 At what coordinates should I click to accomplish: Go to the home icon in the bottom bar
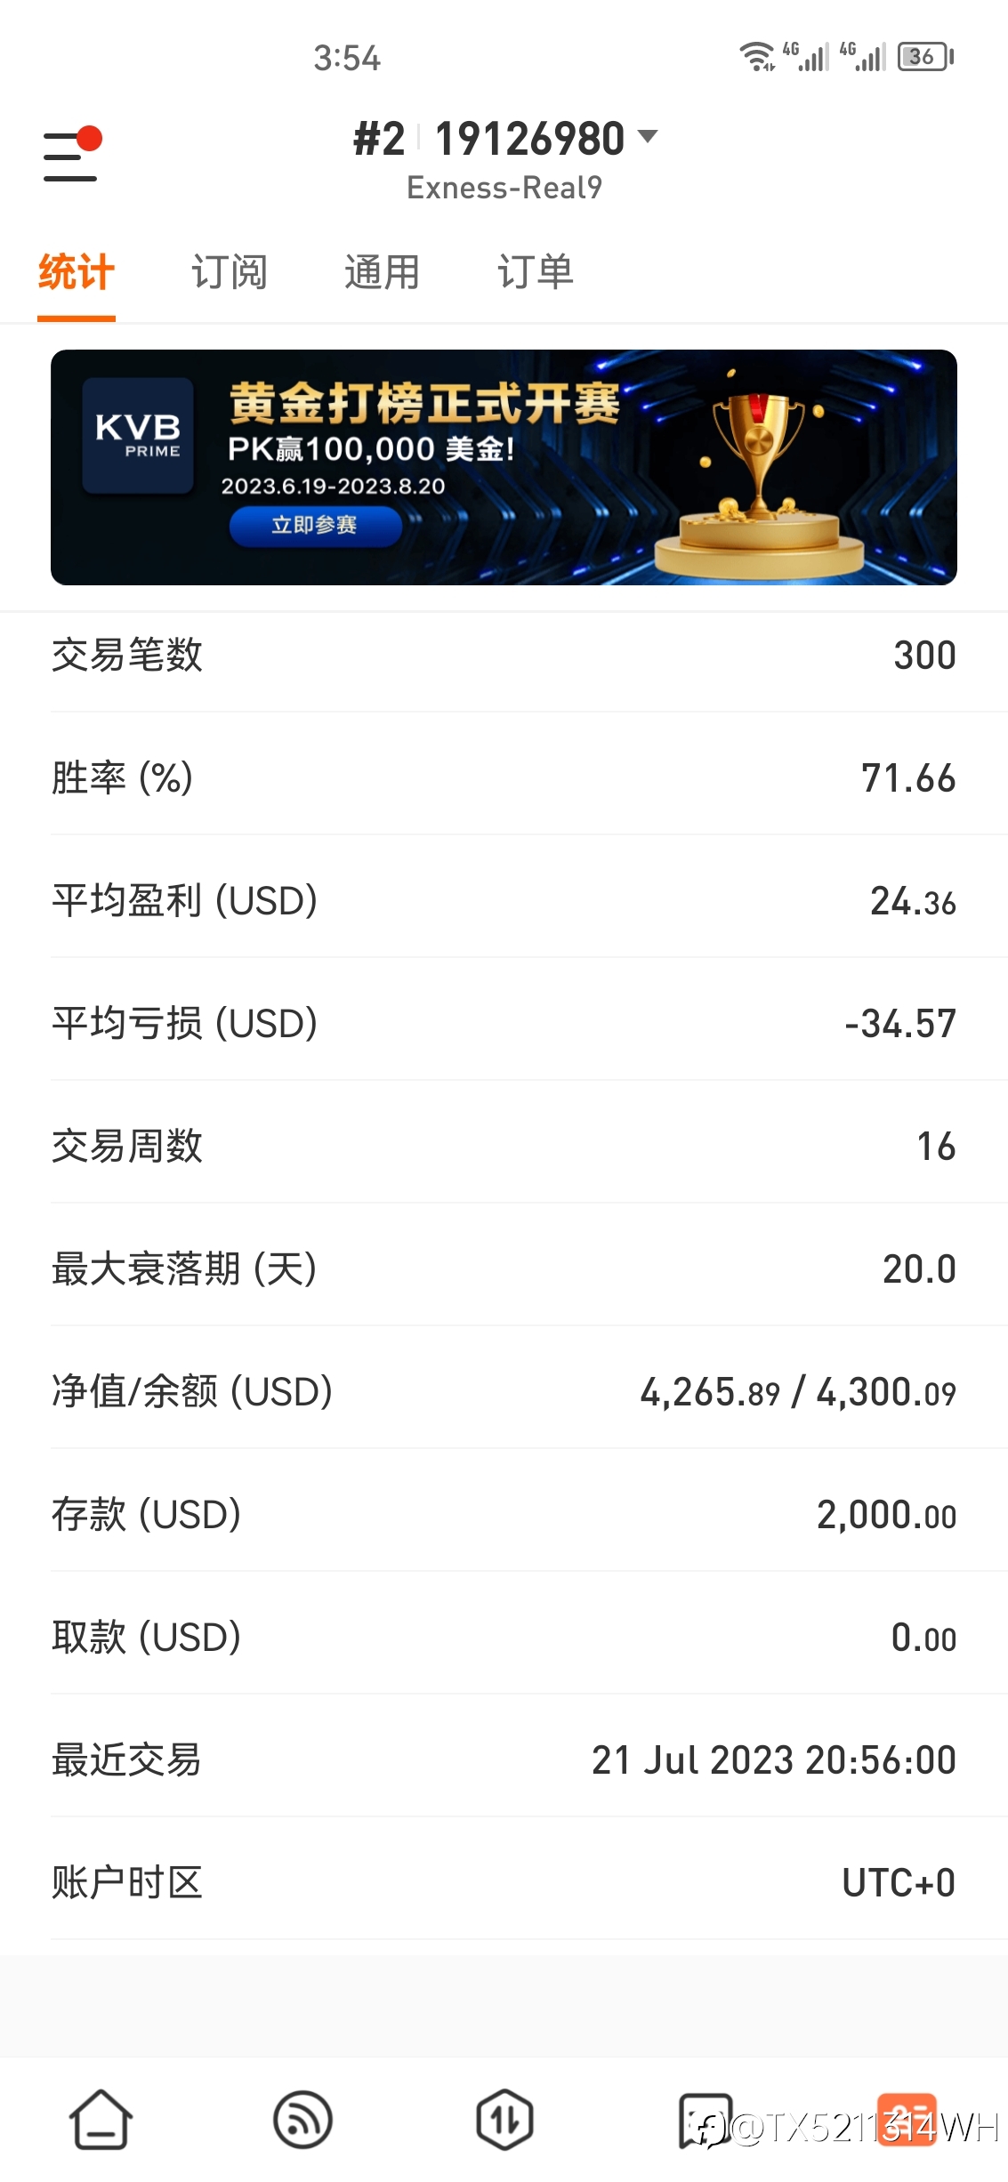[x=101, y=2120]
